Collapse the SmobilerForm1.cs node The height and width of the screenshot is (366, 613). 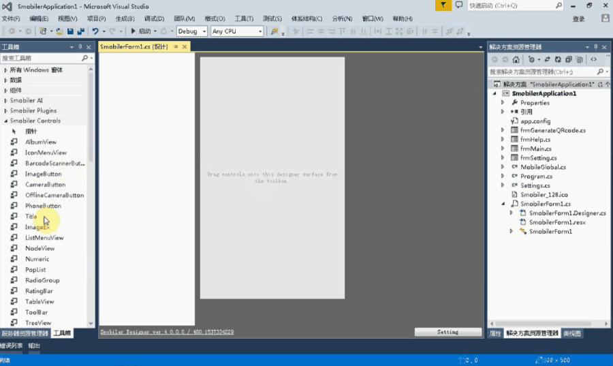503,204
